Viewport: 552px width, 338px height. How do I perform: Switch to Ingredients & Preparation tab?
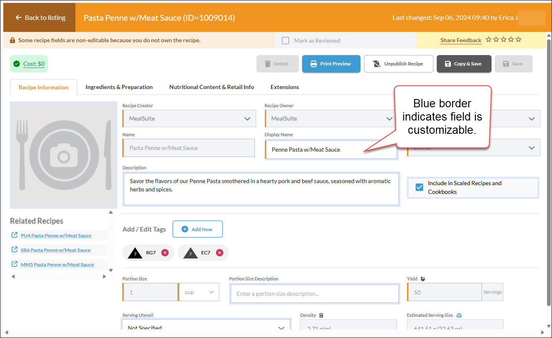click(119, 87)
